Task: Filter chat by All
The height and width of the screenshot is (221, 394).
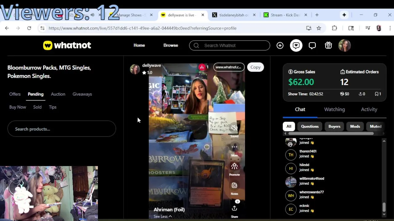Action: [x=289, y=126]
